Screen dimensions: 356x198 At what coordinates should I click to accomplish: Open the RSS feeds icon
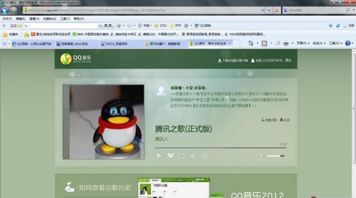tap(264, 43)
